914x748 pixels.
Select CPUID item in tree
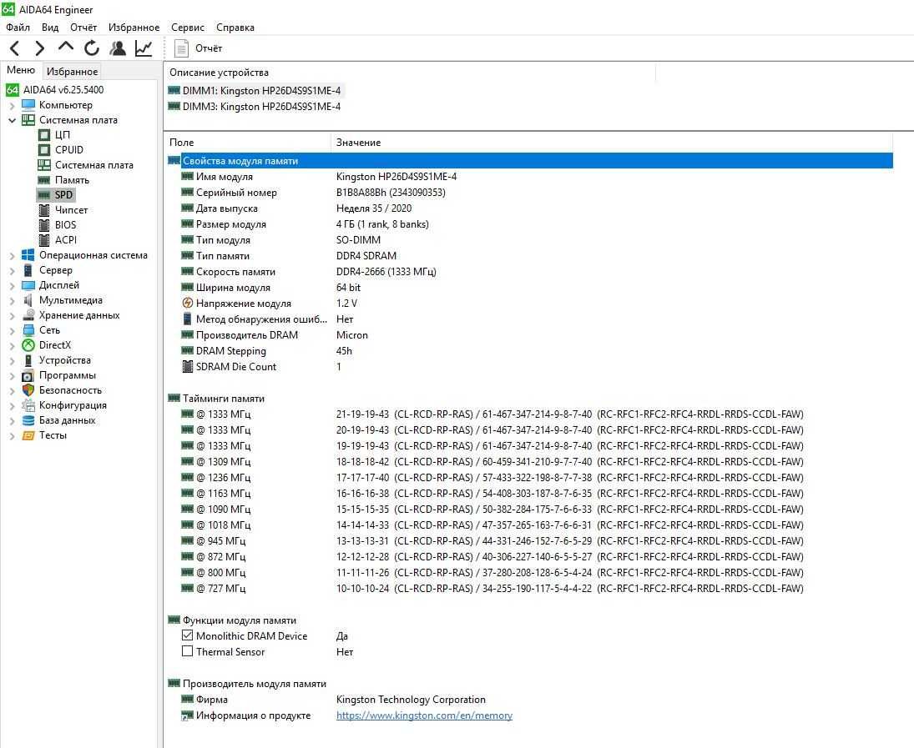click(68, 150)
